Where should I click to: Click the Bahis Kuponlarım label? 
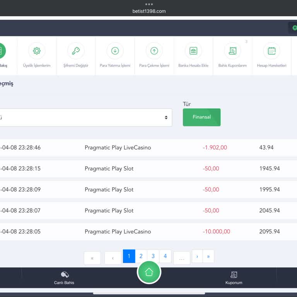(x=232, y=65)
